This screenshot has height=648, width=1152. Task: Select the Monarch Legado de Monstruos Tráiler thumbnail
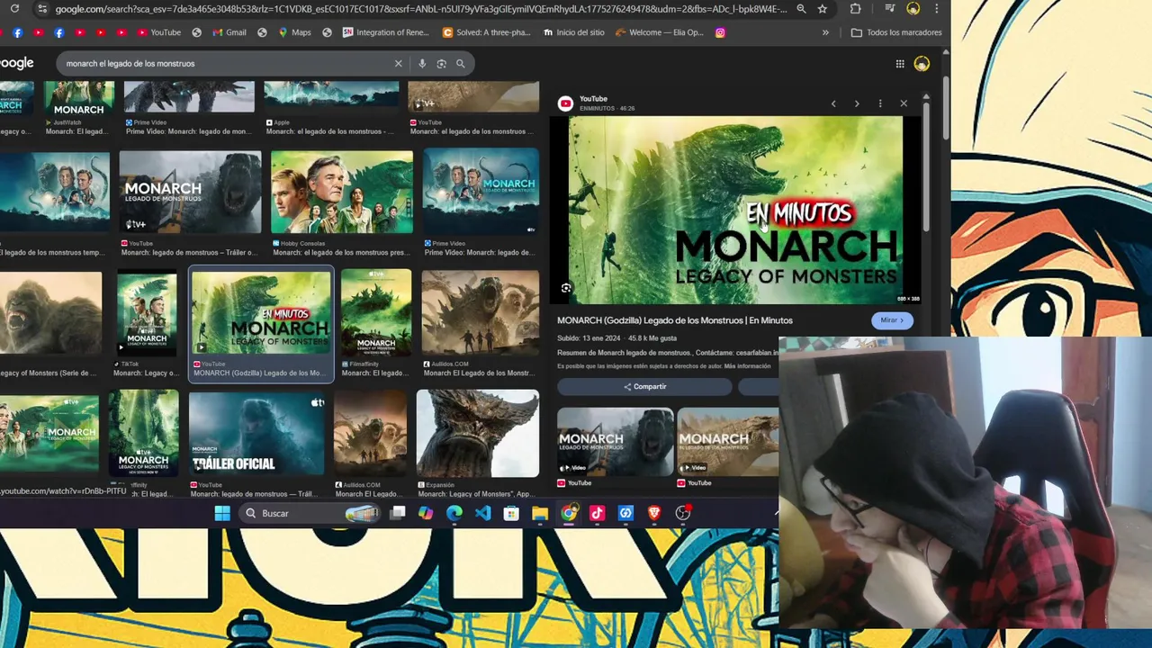tap(190, 192)
